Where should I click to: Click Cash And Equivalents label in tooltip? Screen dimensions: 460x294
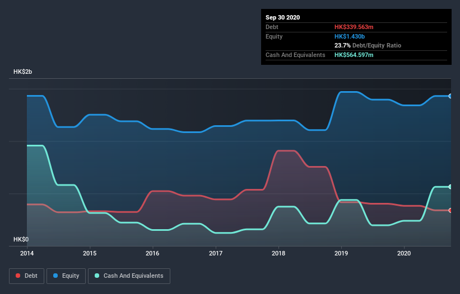tap(295, 55)
